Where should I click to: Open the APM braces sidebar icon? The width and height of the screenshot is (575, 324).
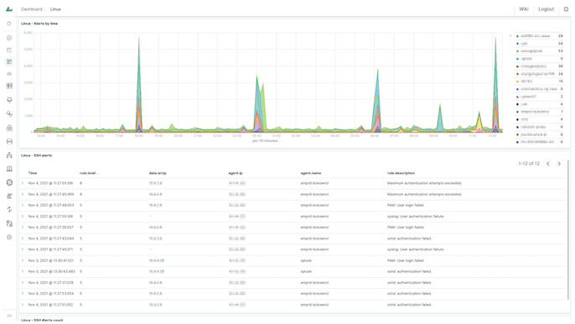click(9, 141)
